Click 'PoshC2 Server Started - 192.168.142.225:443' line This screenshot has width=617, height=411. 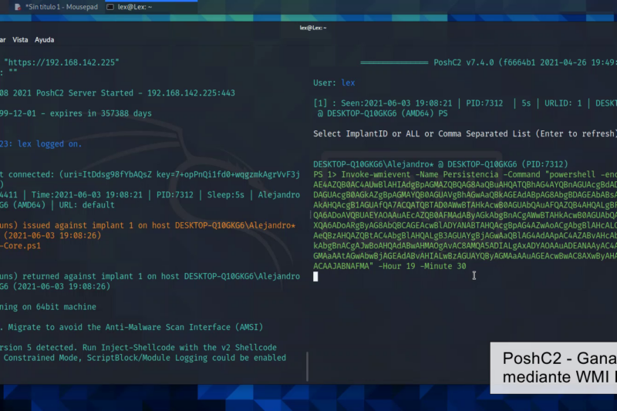[x=136, y=93]
